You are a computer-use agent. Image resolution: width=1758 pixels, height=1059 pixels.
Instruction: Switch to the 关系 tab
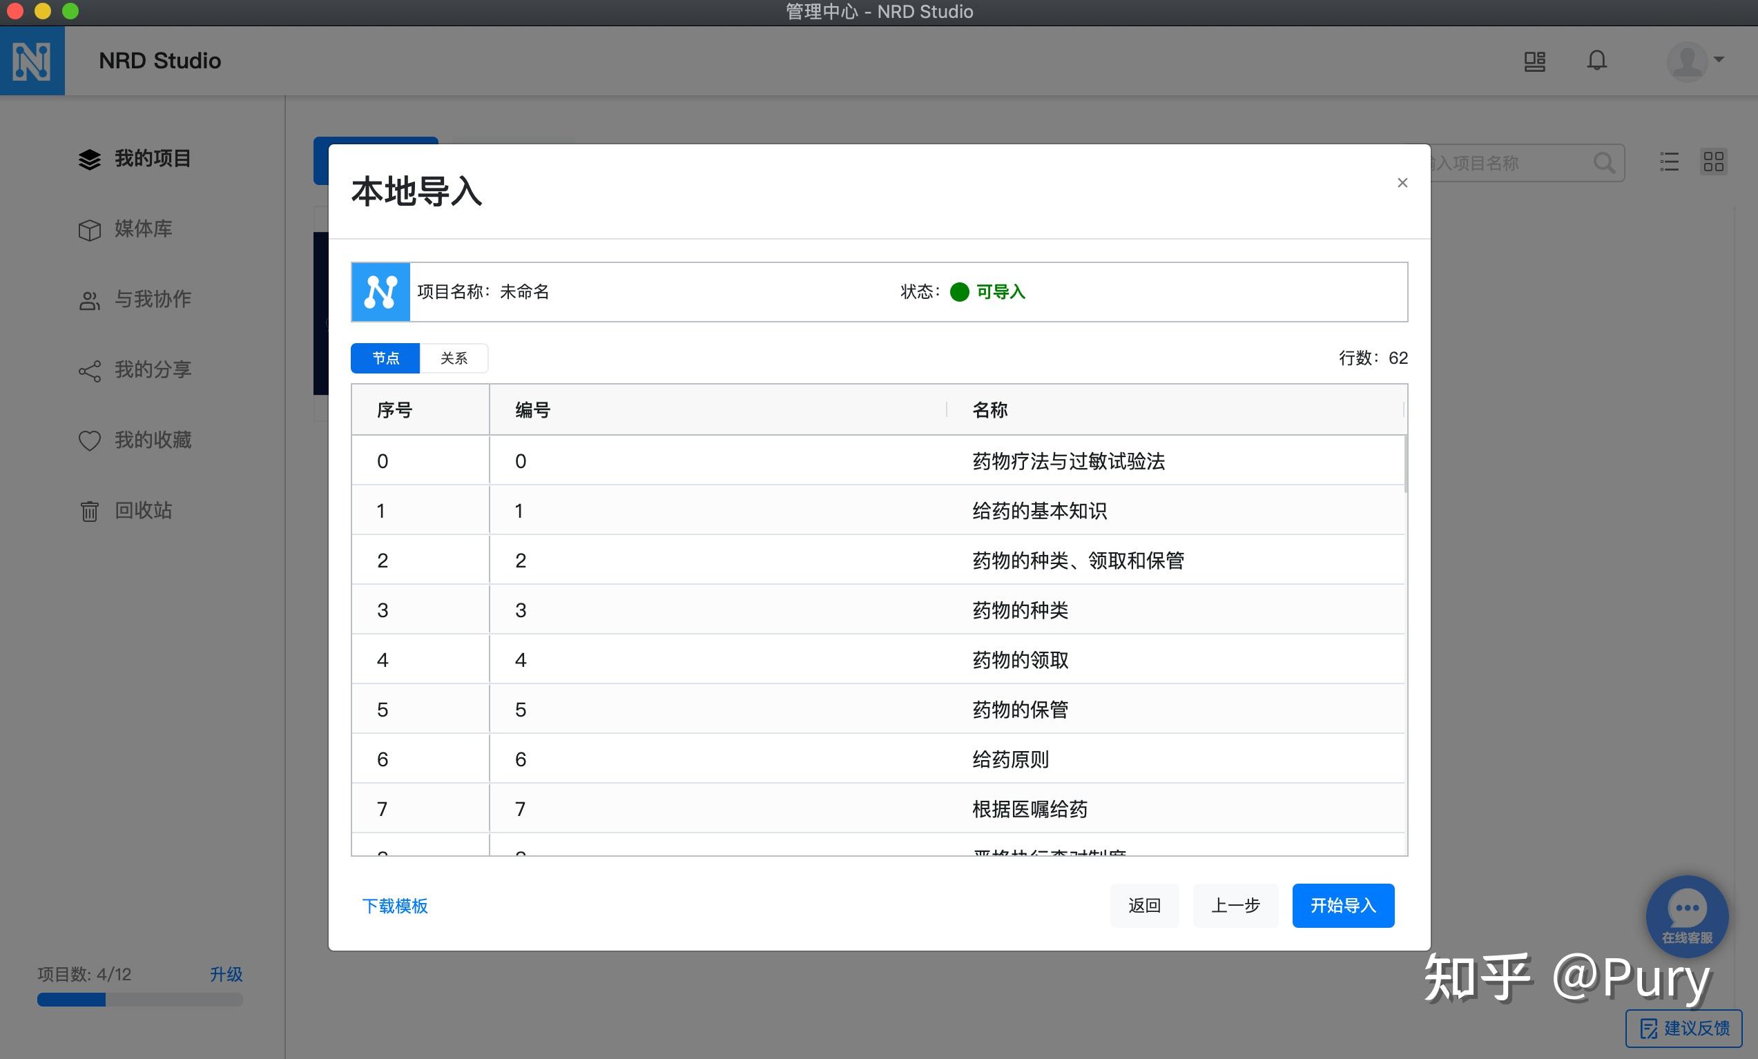(x=454, y=358)
